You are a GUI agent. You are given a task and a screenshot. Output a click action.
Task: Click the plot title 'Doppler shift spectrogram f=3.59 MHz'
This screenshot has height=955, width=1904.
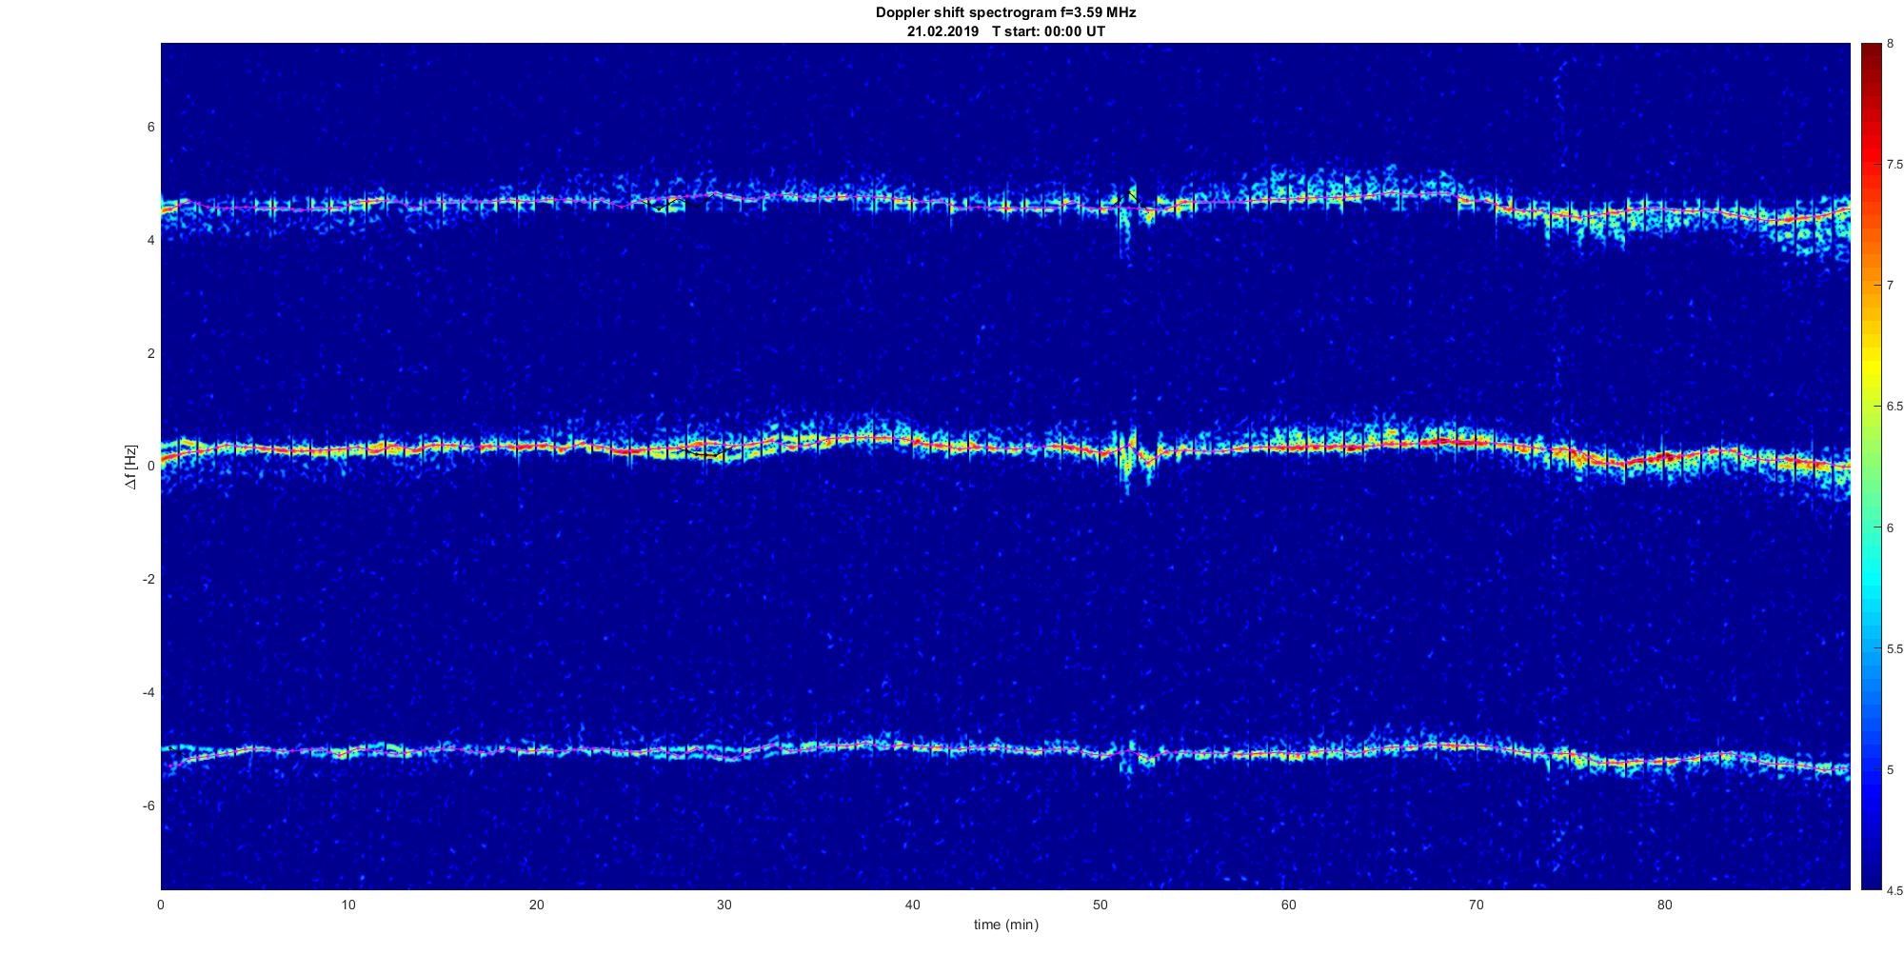coord(1005,12)
